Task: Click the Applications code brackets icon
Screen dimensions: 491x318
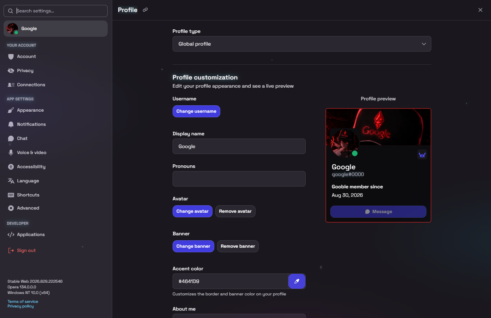Action: coord(11,235)
